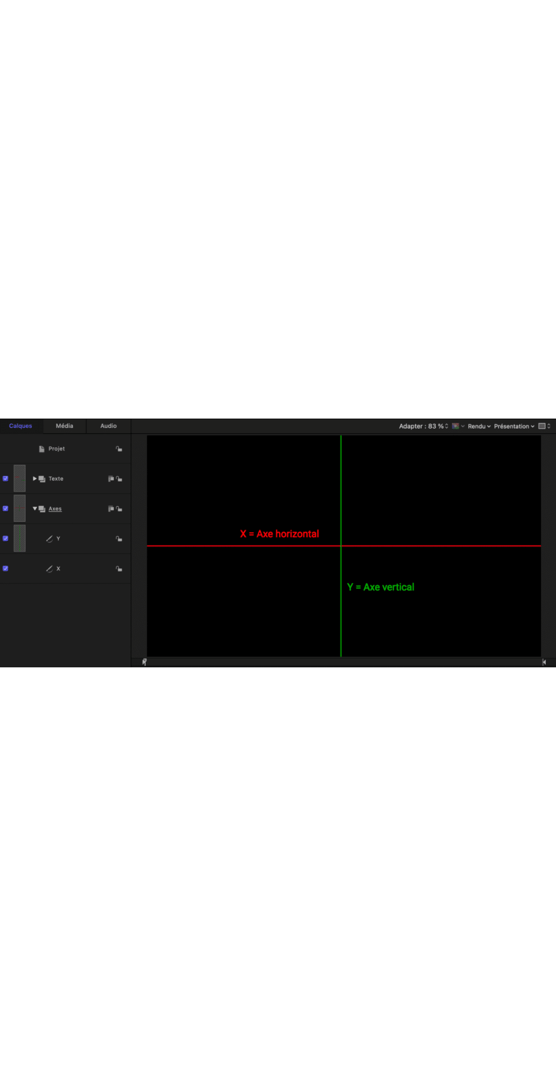Select the Y layer thumbnail
The width and height of the screenshot is (556, 1086).
[20, 538]
